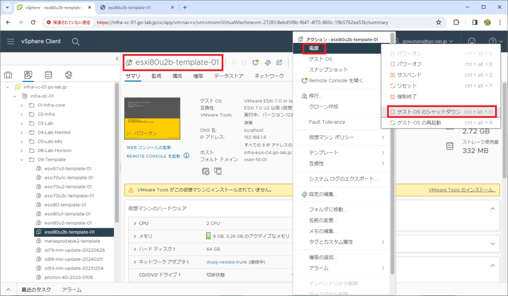This screenshot has height=296, width=508.
Task: Switch to the データストア tab
Action: [x=229, y=76]
